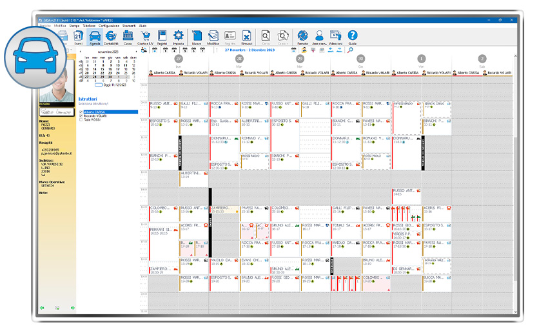
Task: Open the Videocorsi icon
Action: 335,37
